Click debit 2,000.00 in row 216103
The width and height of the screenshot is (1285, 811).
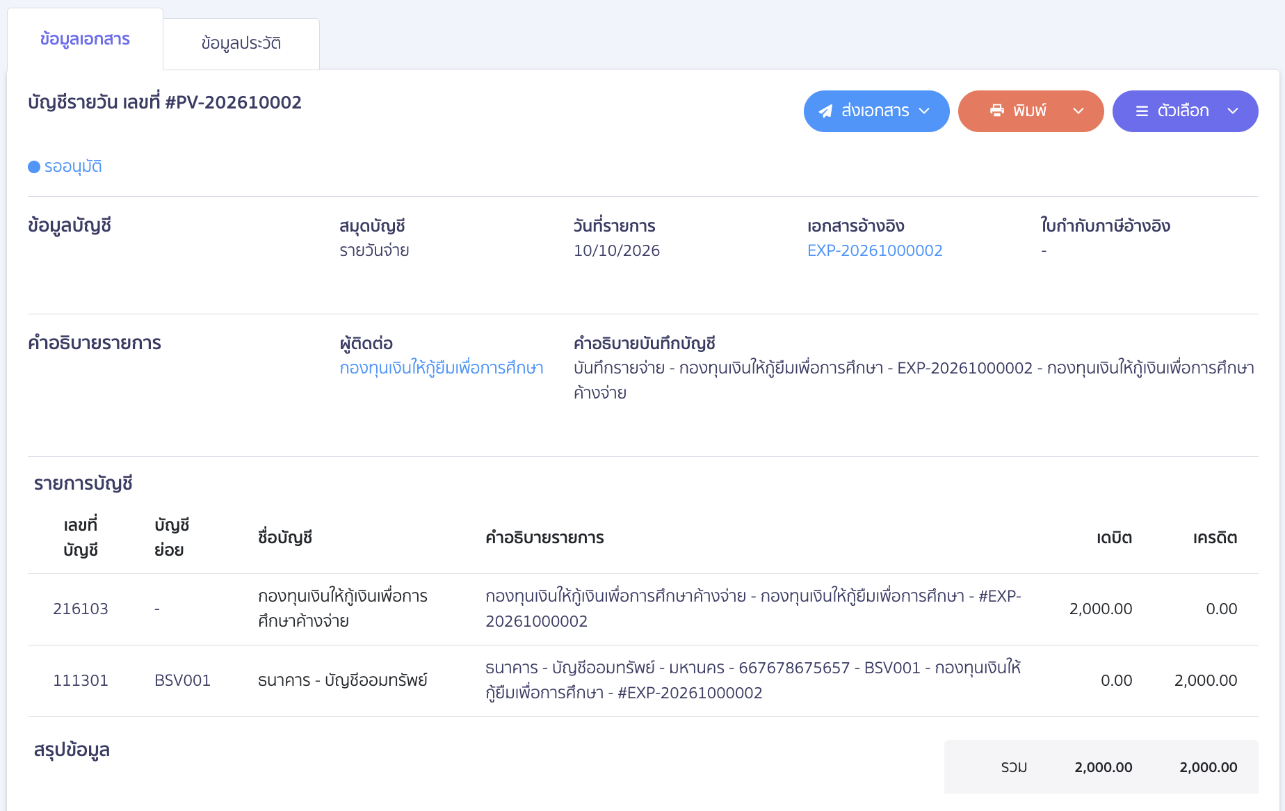click(1101, 609)
